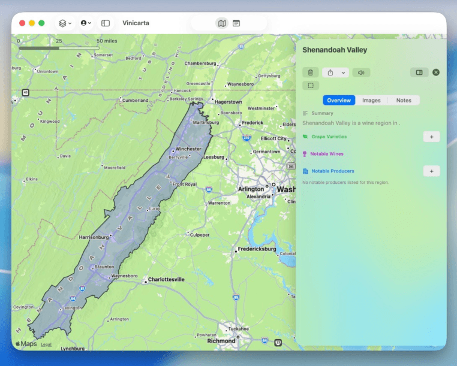Click the Cumberland city label
The width and height of the screenshot is (457, 366).
coord(135,100)
